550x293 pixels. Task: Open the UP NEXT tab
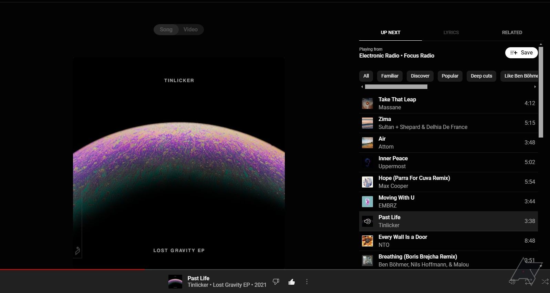click(391, 32)
